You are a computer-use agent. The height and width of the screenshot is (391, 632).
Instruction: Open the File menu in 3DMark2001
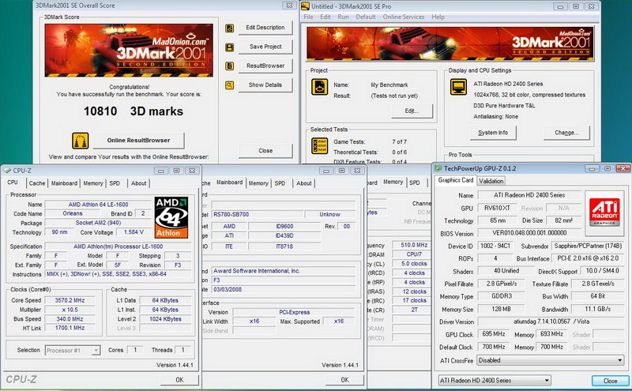(x=308, y=17)
